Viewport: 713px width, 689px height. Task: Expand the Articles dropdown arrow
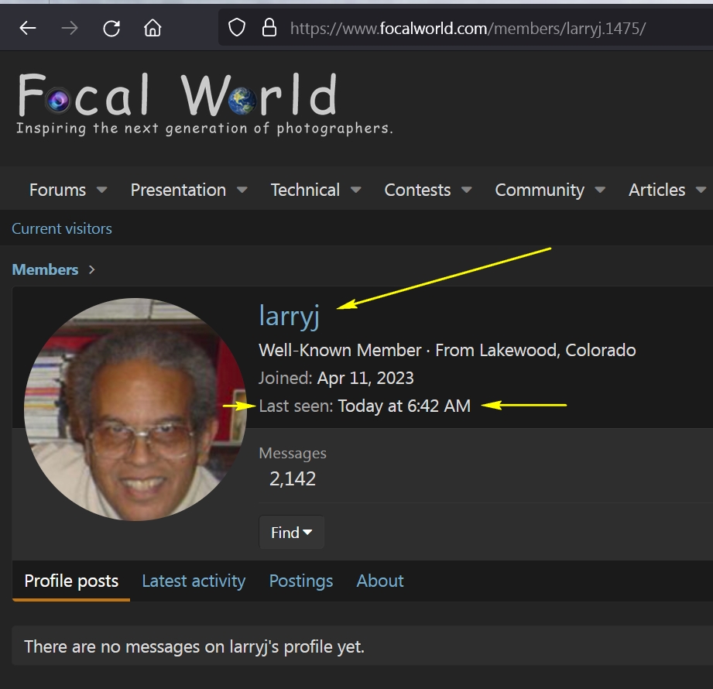point(701,190)
